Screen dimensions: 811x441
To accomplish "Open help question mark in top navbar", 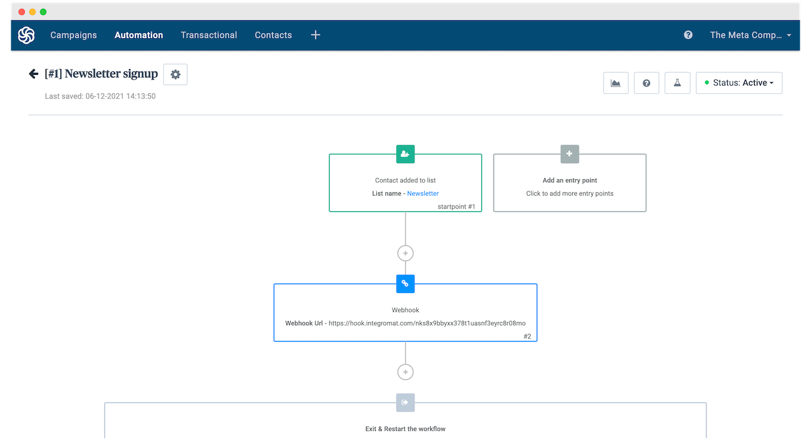I will point(688,35).
